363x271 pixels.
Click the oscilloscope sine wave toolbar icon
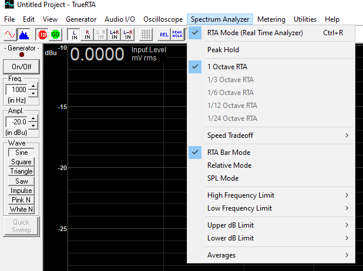tap(9, 34)
